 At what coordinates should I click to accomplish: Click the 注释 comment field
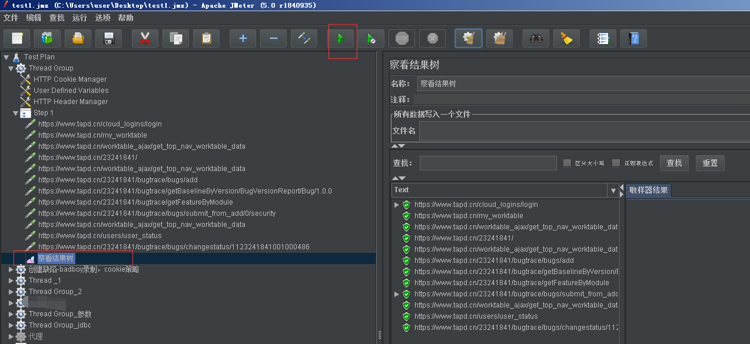(x=582, y=99)
